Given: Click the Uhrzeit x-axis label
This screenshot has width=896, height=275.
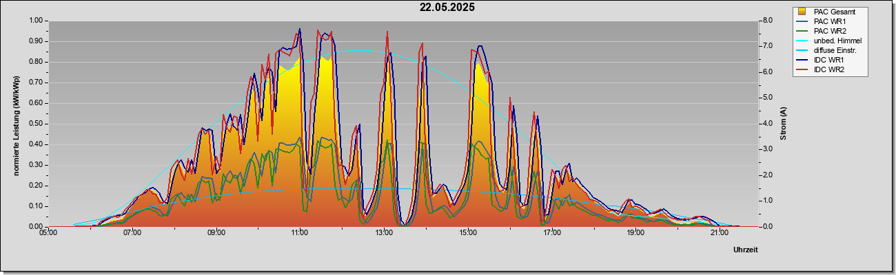Looking at the screenshot, I should point(745,250).
